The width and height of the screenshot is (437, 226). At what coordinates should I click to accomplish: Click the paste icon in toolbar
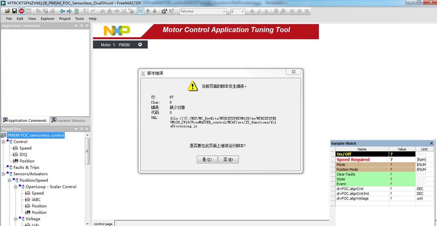pyautogui.click(x=45, y=11)
